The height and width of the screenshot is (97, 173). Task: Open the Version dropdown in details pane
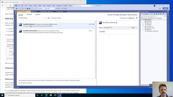[x=115, y=27]
